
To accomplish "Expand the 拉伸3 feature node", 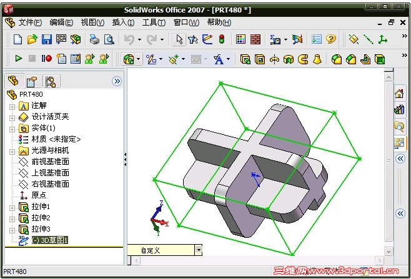I will coord(12,230).
